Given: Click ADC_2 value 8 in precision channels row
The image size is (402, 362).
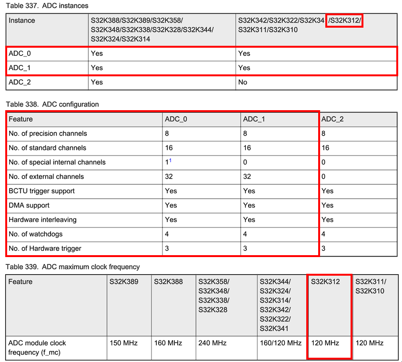Looking at the screenshot, I should coord(323,134).
